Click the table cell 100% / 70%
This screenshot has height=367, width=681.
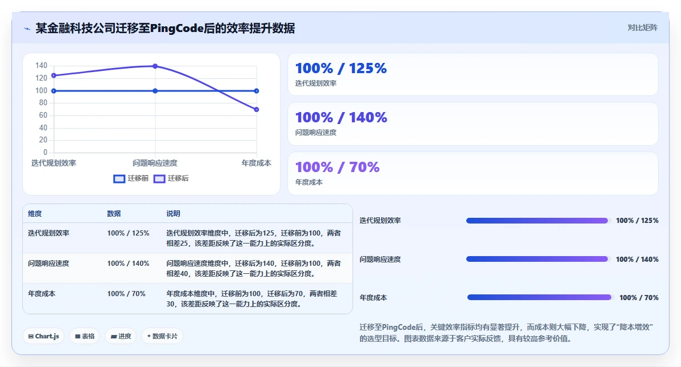126,294
